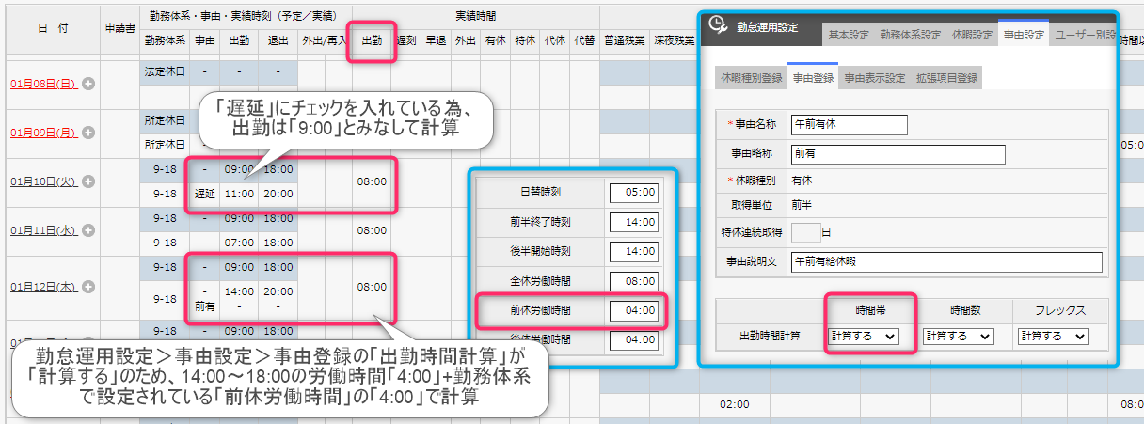Focus the 日替時刻 field showing 05:00
Viewport: 1144px width, 424px height.
pos(633,193)
